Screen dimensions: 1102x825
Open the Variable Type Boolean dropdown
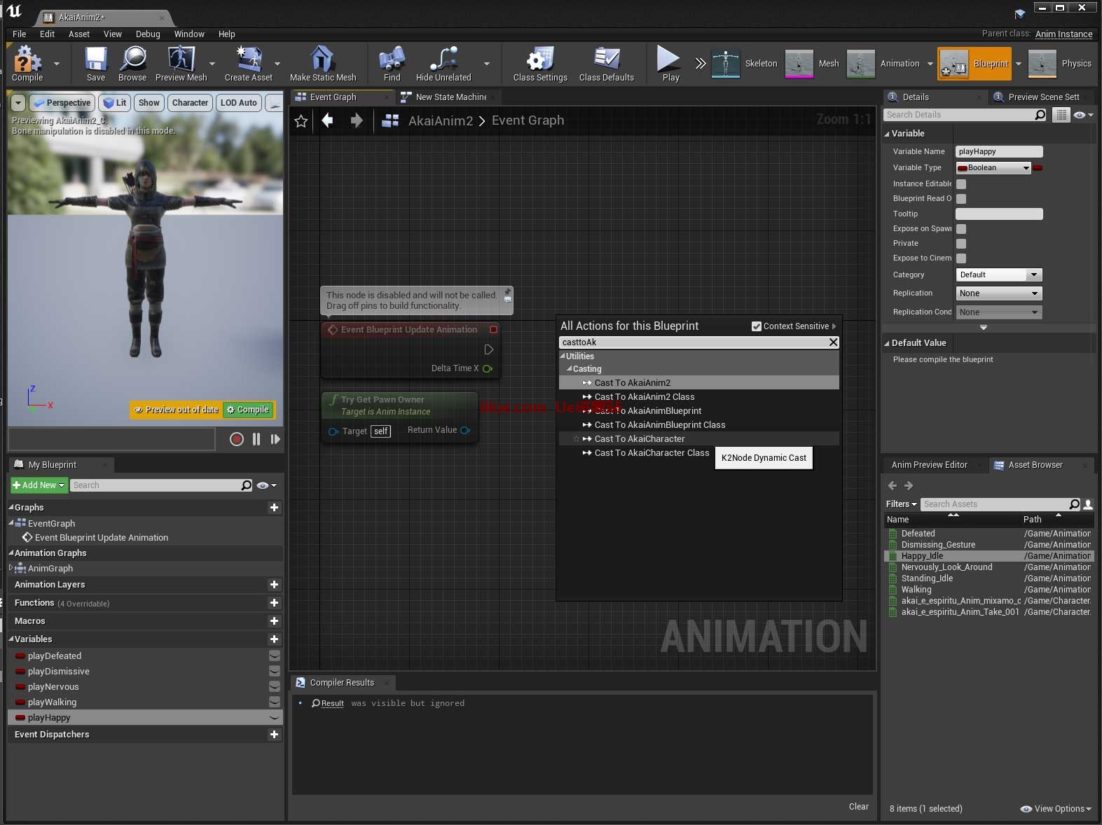click(993, 168)
